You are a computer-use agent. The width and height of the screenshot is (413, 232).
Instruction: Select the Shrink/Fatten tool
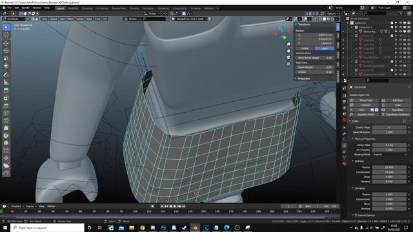click(6, 158)
